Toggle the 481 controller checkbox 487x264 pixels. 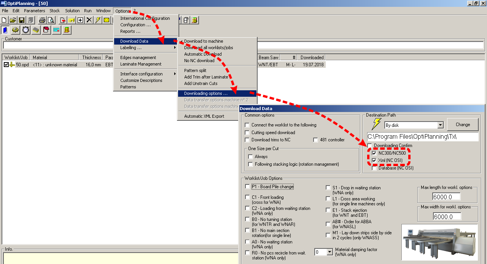315,140
